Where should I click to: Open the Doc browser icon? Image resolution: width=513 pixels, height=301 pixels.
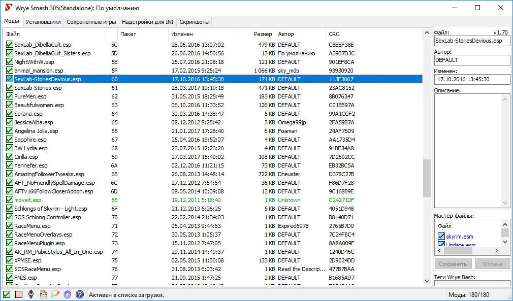[x=43, y=294]
